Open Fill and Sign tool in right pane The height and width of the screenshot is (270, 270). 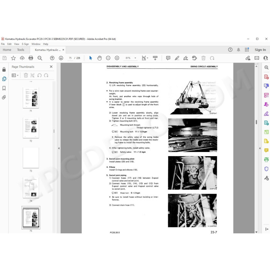(266, 114)
